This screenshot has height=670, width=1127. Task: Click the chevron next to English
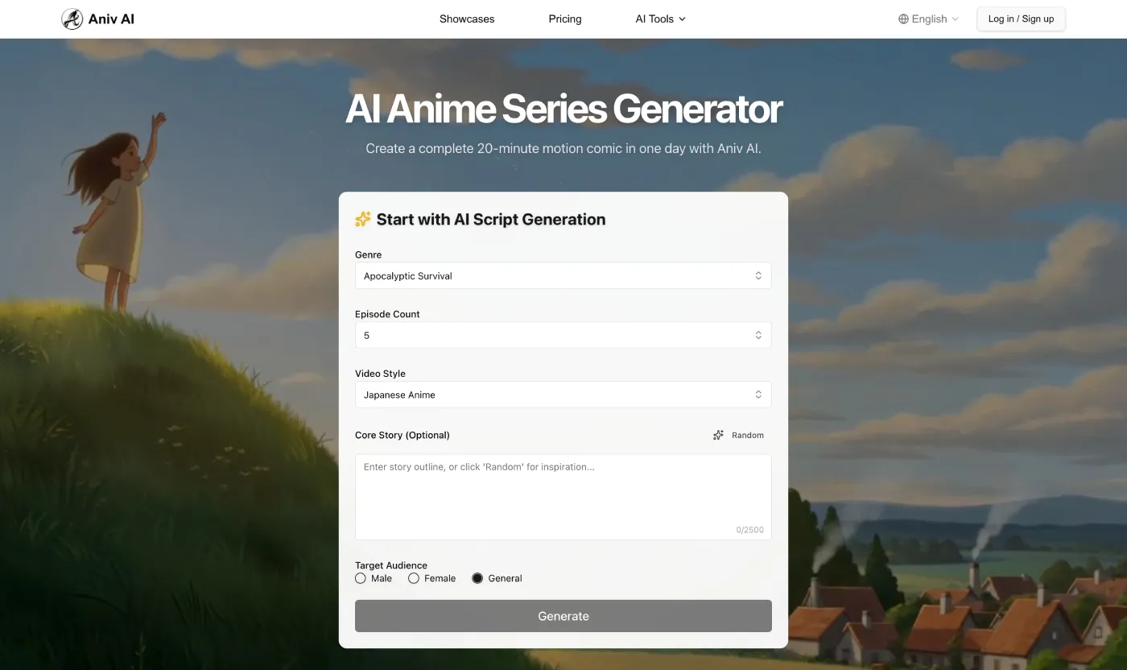coord(956,19)
